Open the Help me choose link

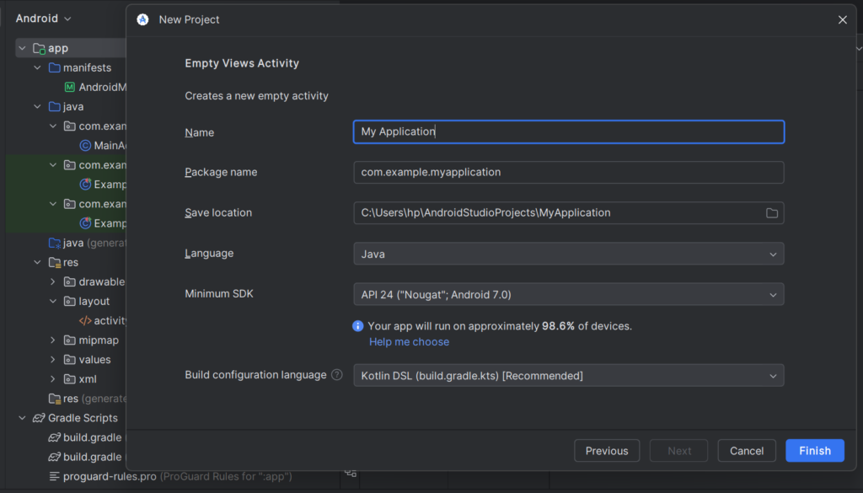pyautogui.click(x=409, y=341)
